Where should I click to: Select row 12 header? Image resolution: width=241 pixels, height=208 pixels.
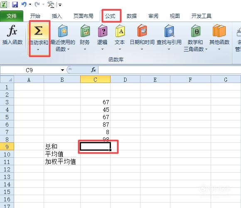(x=7, y=169)
